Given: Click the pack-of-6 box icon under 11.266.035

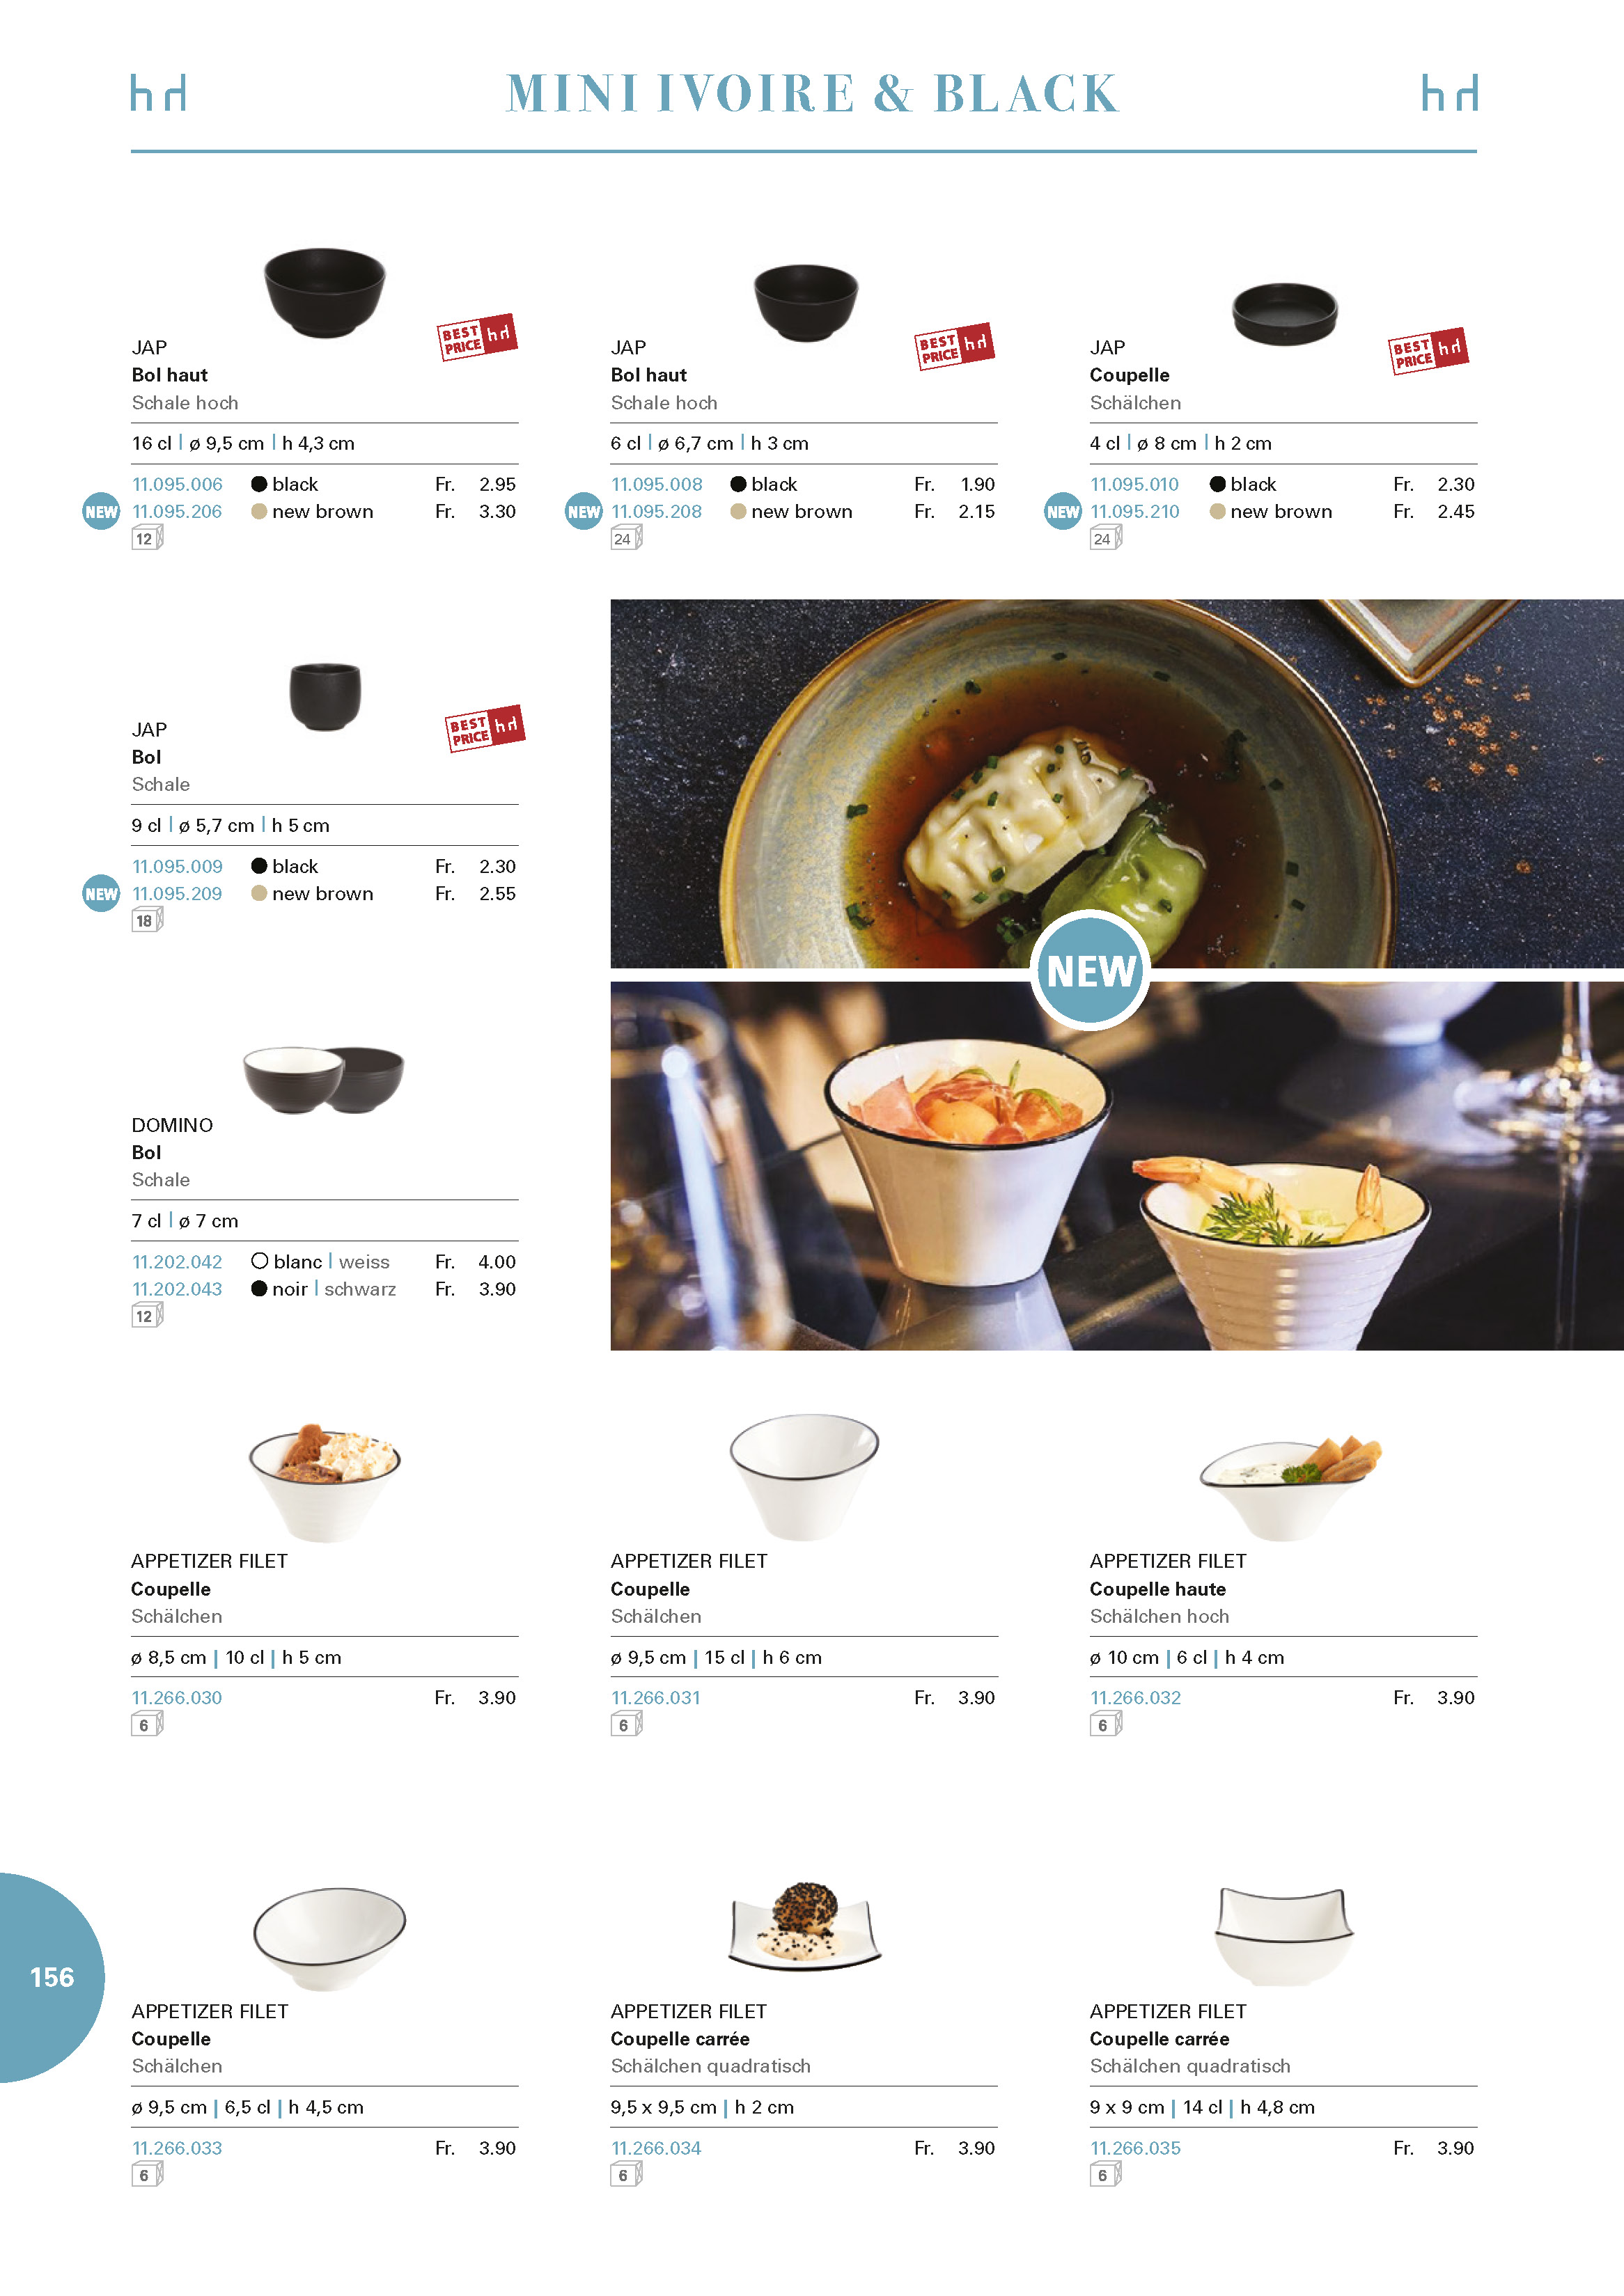Looking at the screenshot, I should tap(1106, 2175).
